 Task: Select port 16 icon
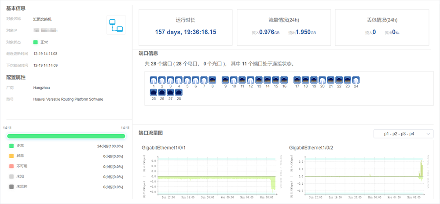(284, 80)
